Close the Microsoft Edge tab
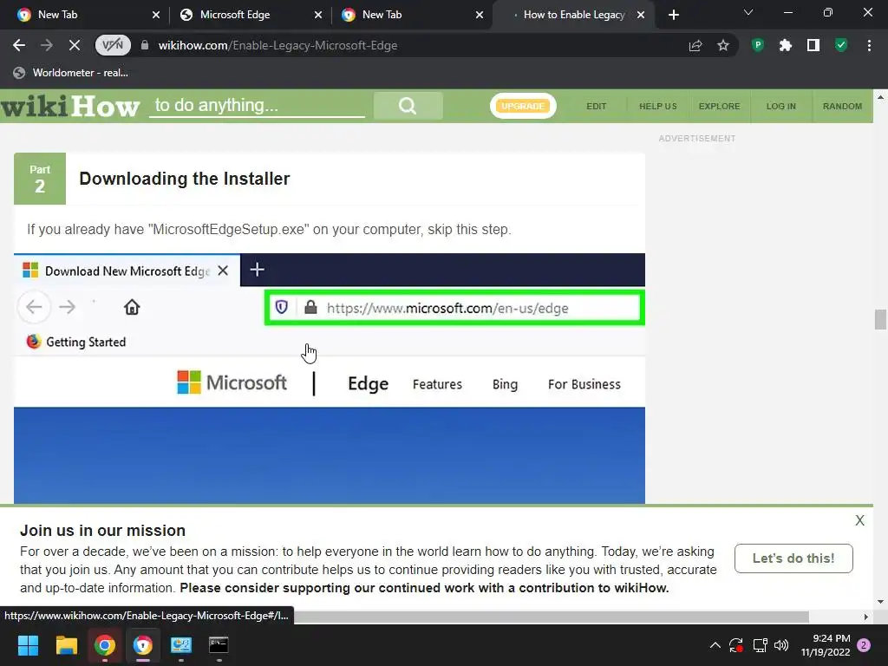This screenshot has height=666, width=888. point(318,15)
